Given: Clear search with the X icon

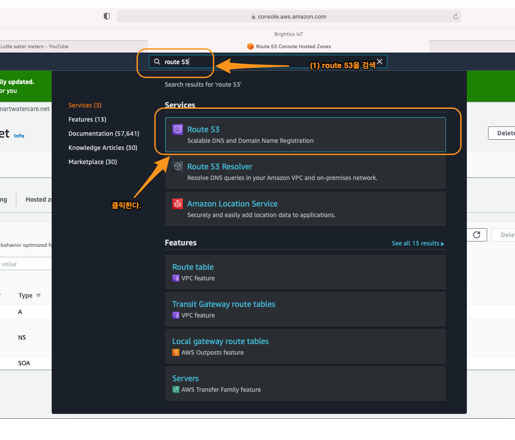Looking at the screenshot, I should [x=379, y=61].
